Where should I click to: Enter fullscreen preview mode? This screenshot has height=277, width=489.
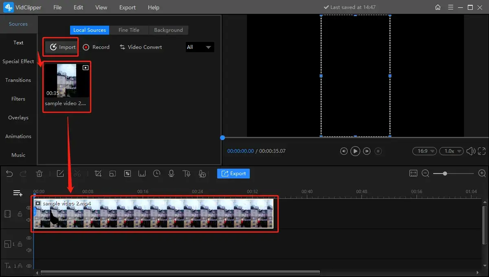482,151
